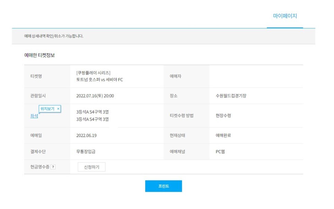Click the booking channel value PC웹

220,152
